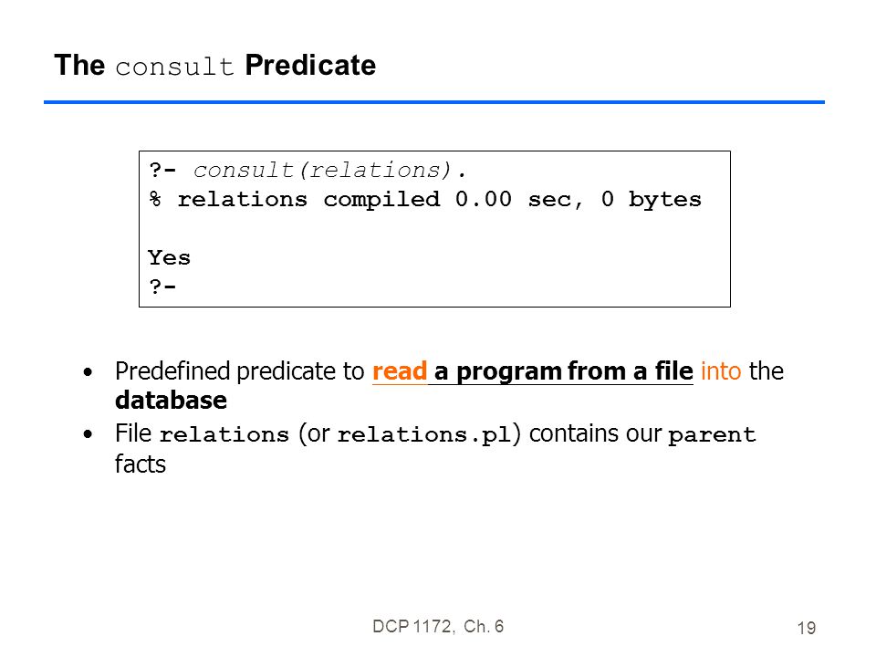Viewport: 876px width, 657px height.
Task: Click the second bullet point marker
Action: (88, 434)
